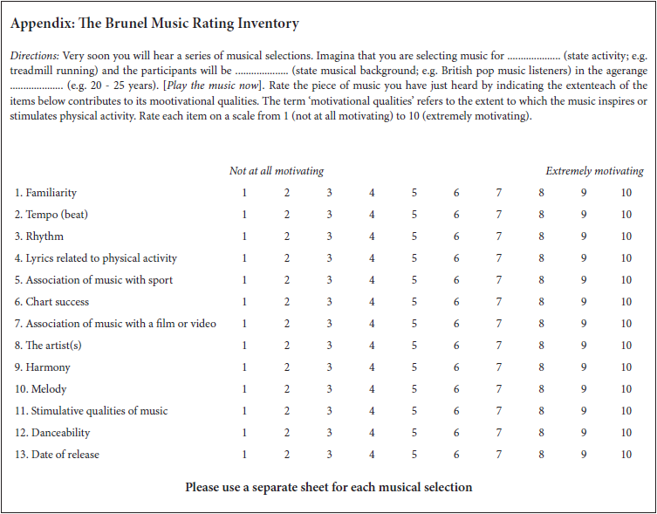
Task: Select rating 6 for Harmony
Action: click(x=456, y=367)
